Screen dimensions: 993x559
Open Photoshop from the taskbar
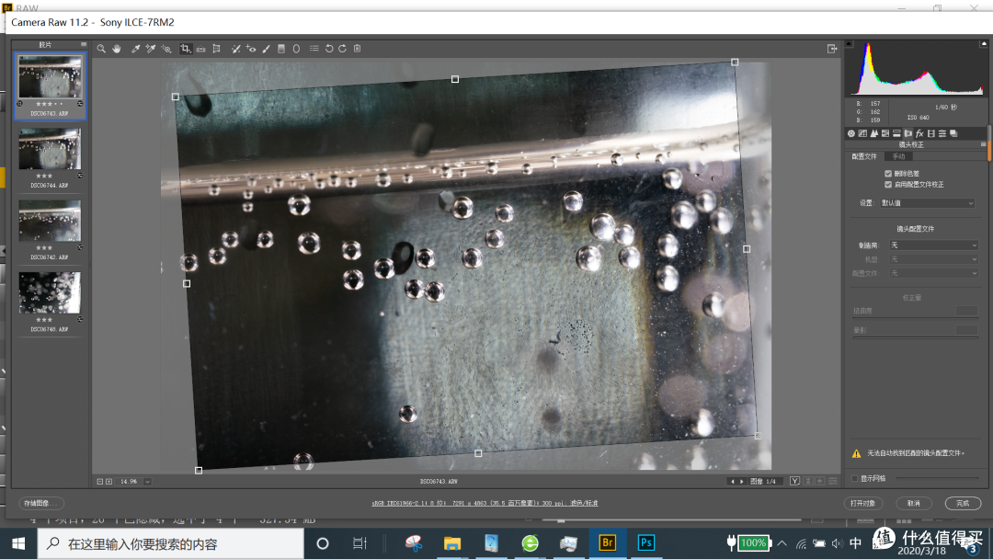tap(646, 543)
